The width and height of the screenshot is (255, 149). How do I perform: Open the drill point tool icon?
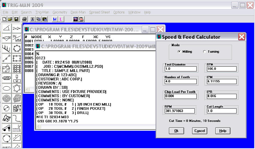coord(16,78)
